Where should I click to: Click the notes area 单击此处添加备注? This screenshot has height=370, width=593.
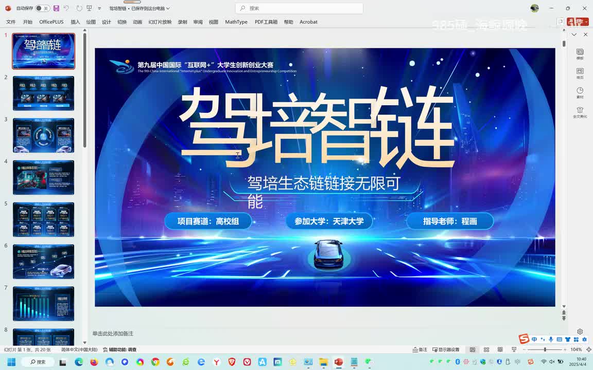click(x=113, y=334)
